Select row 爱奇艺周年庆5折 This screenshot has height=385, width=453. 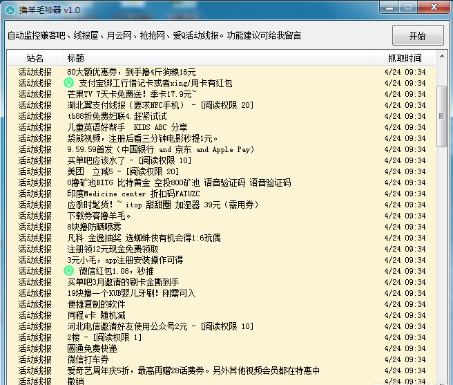tap(221, 370)
